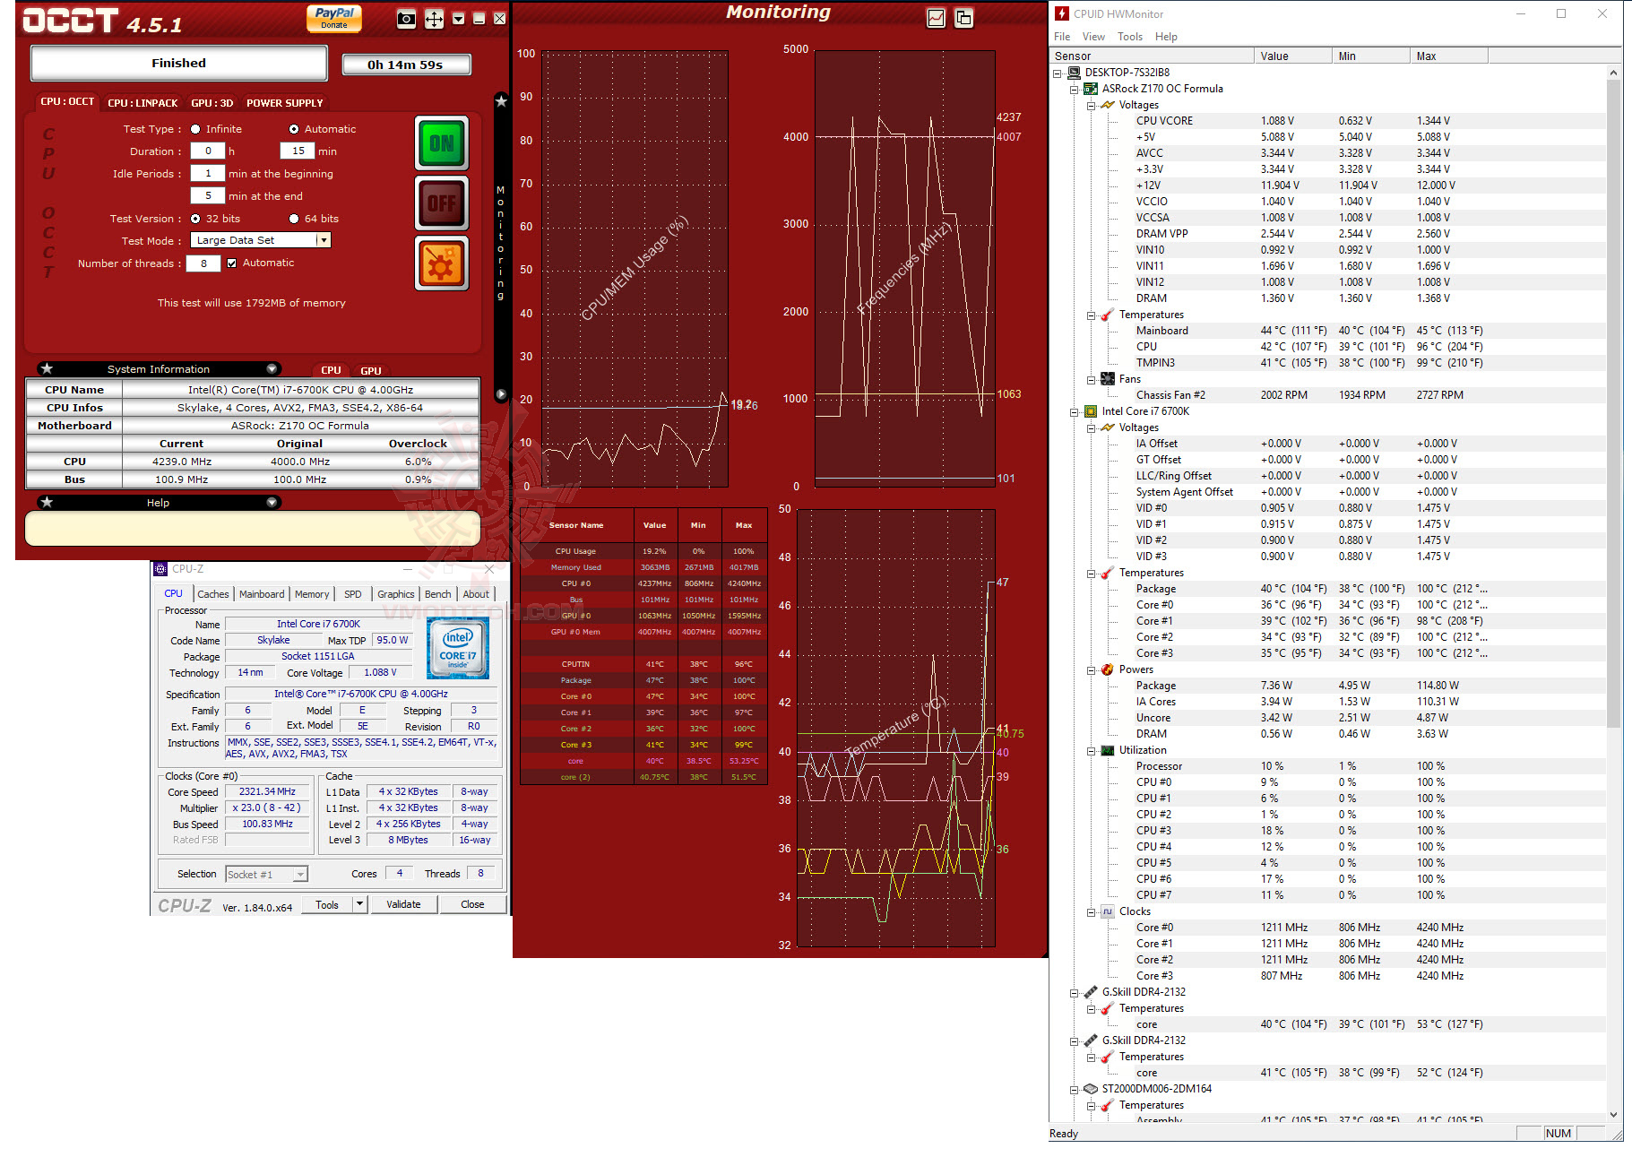
Task: Open the Memory tab in CPU-Z
Action: click(312, 594)
